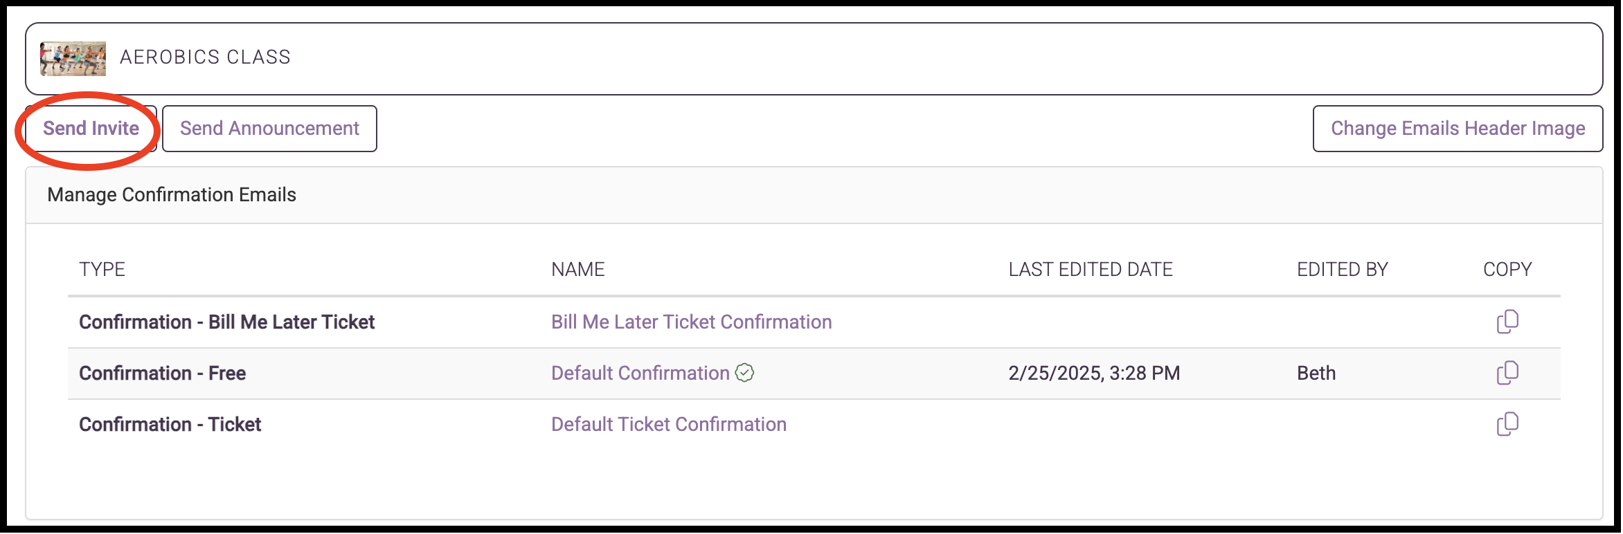Select the Confirmation - Free row type
Viewport: 1623px width, 534px height.
pyautogui.click(x=163, y=373)
